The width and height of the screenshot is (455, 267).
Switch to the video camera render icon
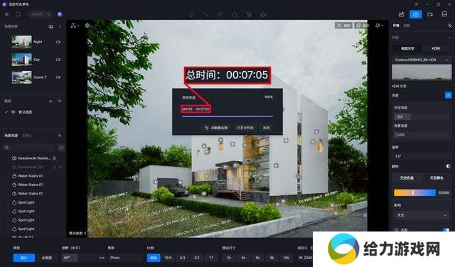coord(430,14)
